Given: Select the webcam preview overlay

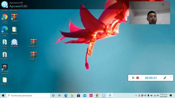Looking at the screenshot, I should coord(150,13).
